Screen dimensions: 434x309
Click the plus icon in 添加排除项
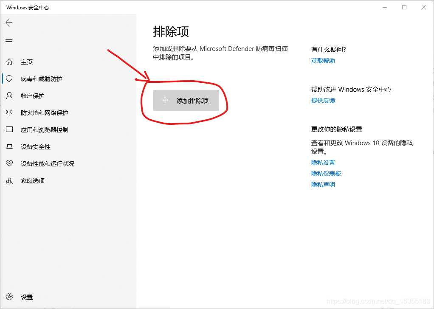(x=165, y=100)
